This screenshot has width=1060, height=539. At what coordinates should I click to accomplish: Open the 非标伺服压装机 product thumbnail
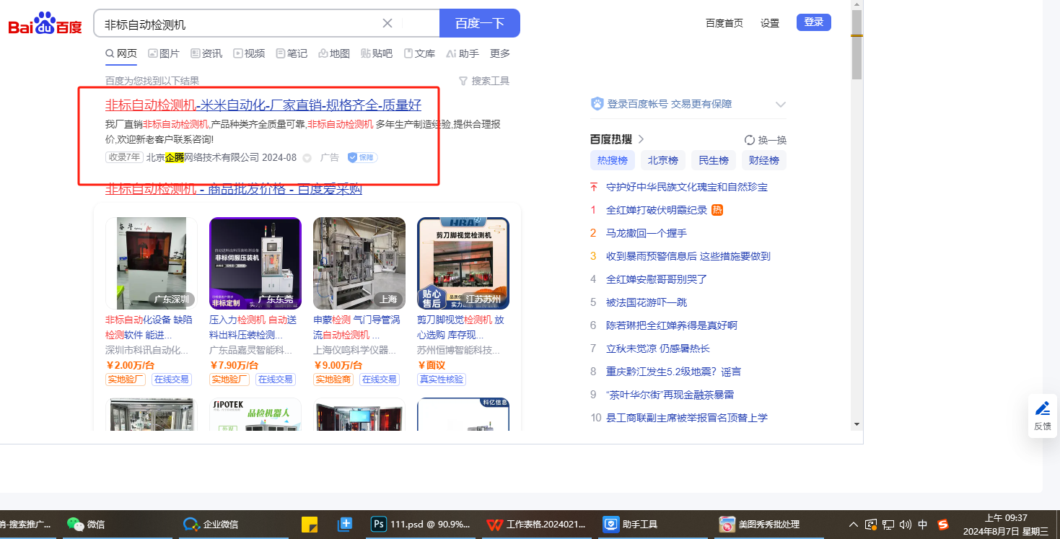(x=255, y=263)
